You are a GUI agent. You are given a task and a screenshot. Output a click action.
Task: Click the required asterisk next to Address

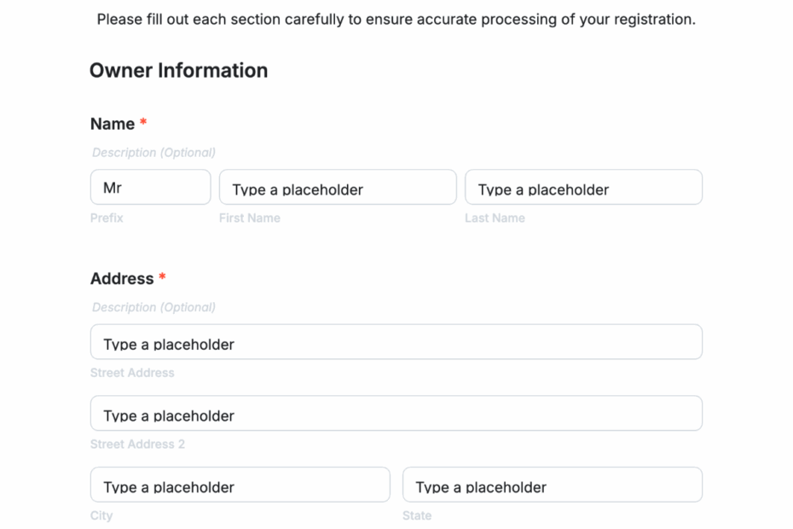162,277
